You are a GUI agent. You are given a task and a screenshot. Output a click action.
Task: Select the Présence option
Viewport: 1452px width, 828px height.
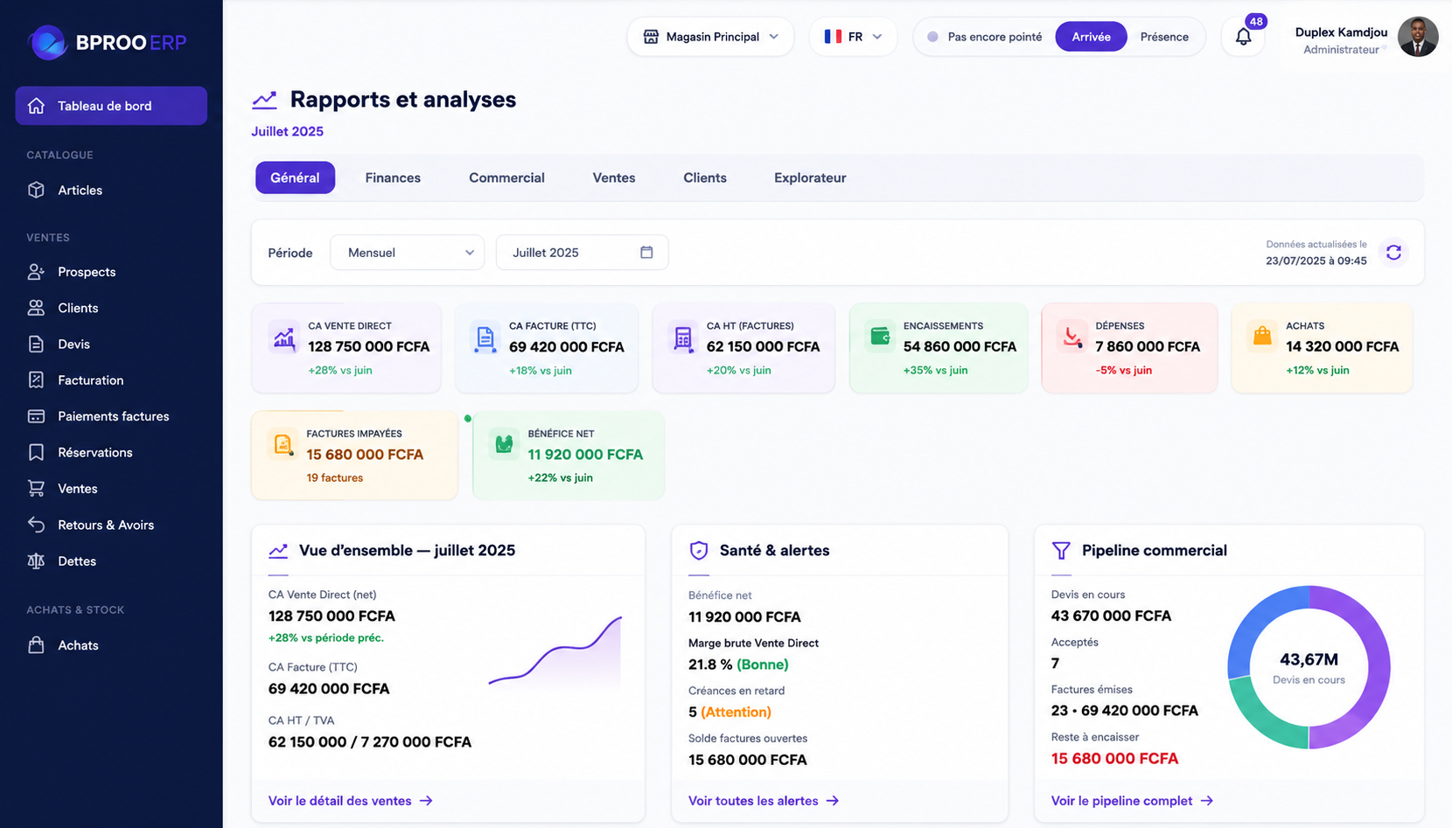pos(1164,37)
